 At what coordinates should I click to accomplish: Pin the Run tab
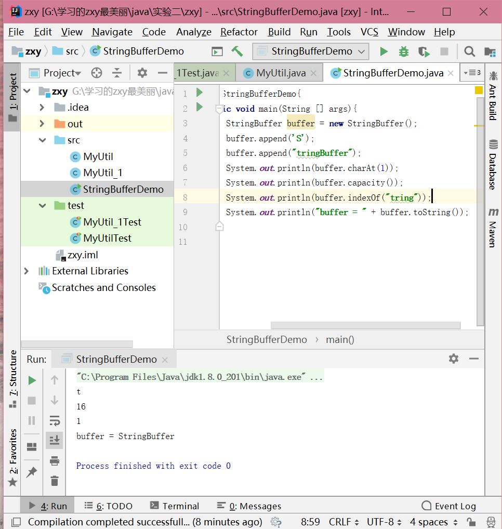pos(32,472)
